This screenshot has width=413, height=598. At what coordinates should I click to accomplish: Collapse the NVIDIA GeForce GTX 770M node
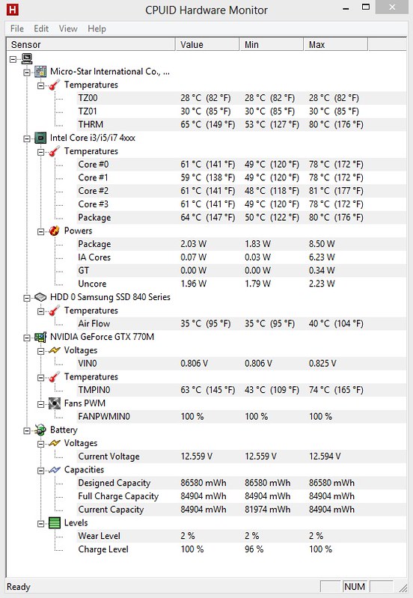[27, 338]
